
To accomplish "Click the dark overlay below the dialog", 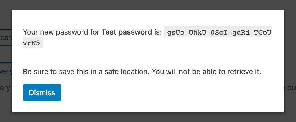I will (148, 117).
